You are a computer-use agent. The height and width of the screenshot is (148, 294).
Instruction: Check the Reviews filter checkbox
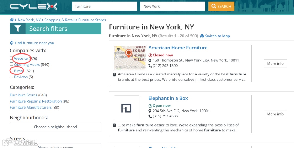[x=11, y=77]
